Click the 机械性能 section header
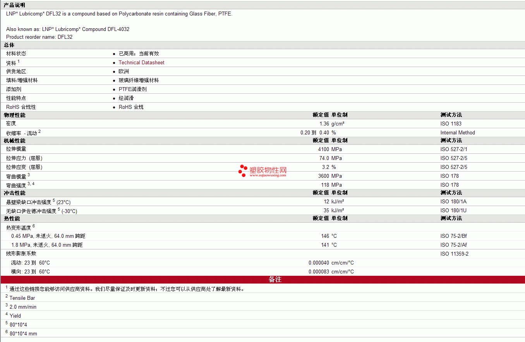 [x=15, y=141]
